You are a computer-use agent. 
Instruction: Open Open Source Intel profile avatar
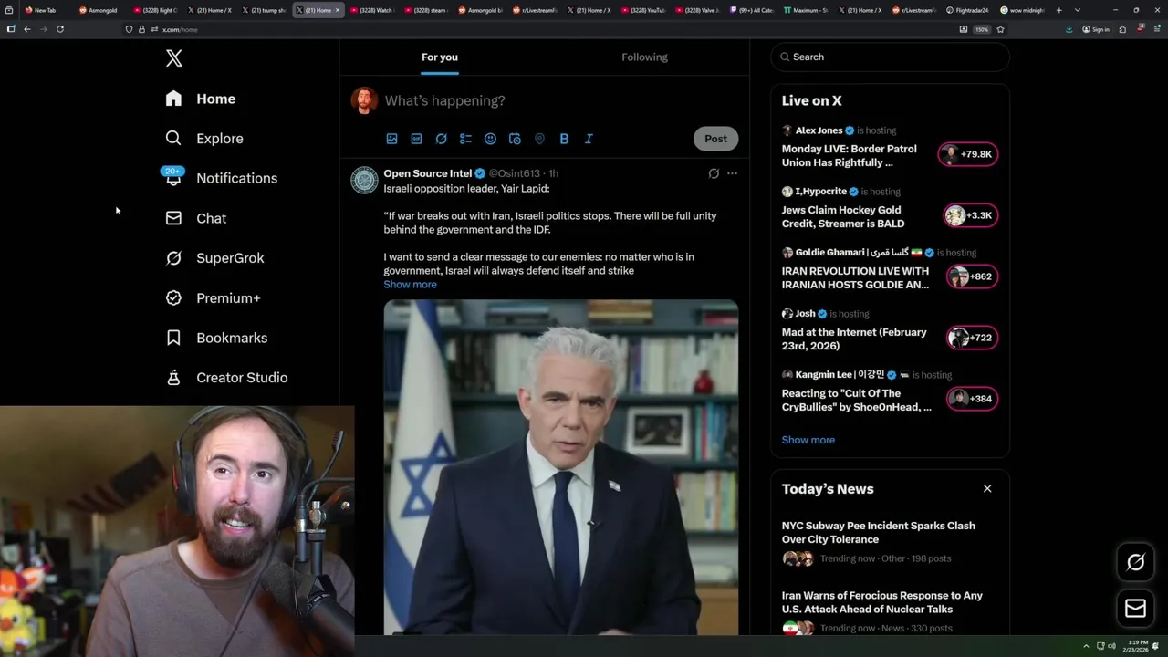coord(364,181)
